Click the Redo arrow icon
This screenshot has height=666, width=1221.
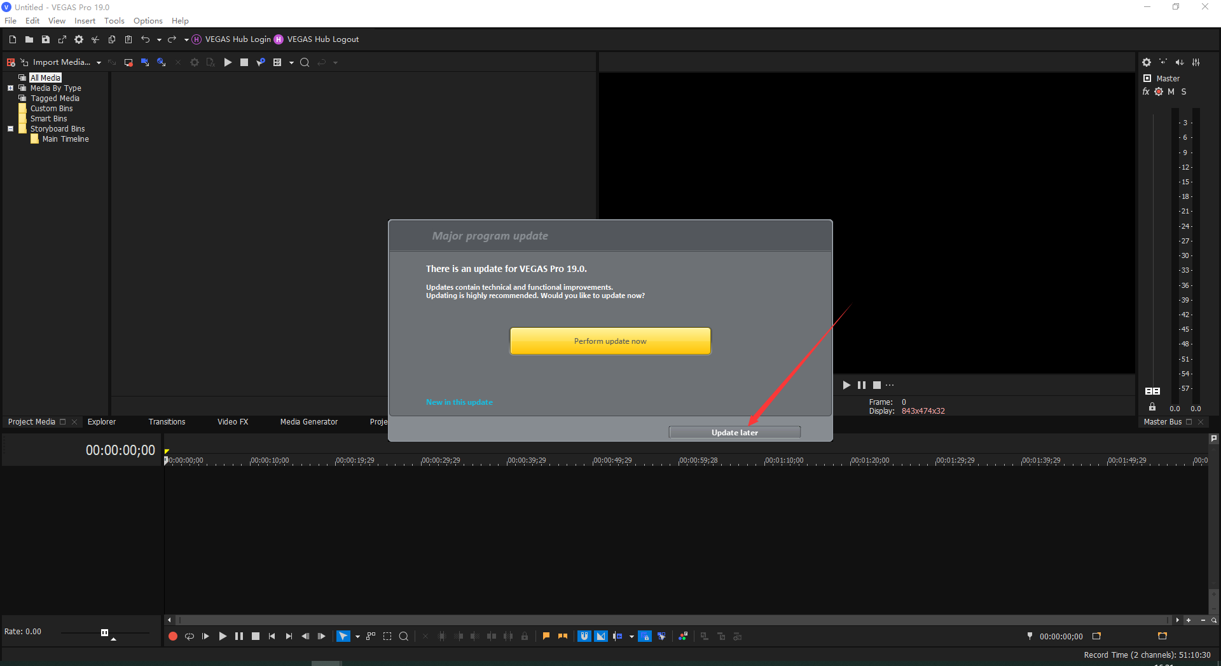(x=172, y=39)
